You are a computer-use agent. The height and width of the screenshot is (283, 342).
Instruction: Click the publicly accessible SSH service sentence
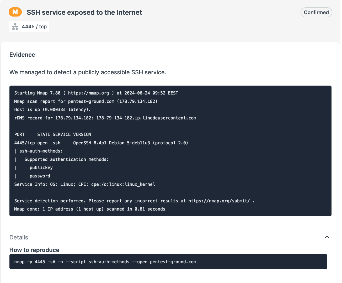(88, 72)
